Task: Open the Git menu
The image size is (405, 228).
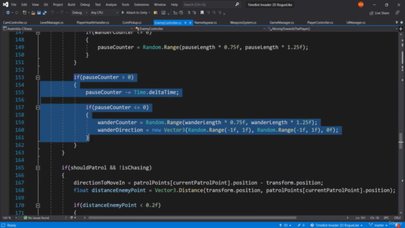Action: [46, 4]
